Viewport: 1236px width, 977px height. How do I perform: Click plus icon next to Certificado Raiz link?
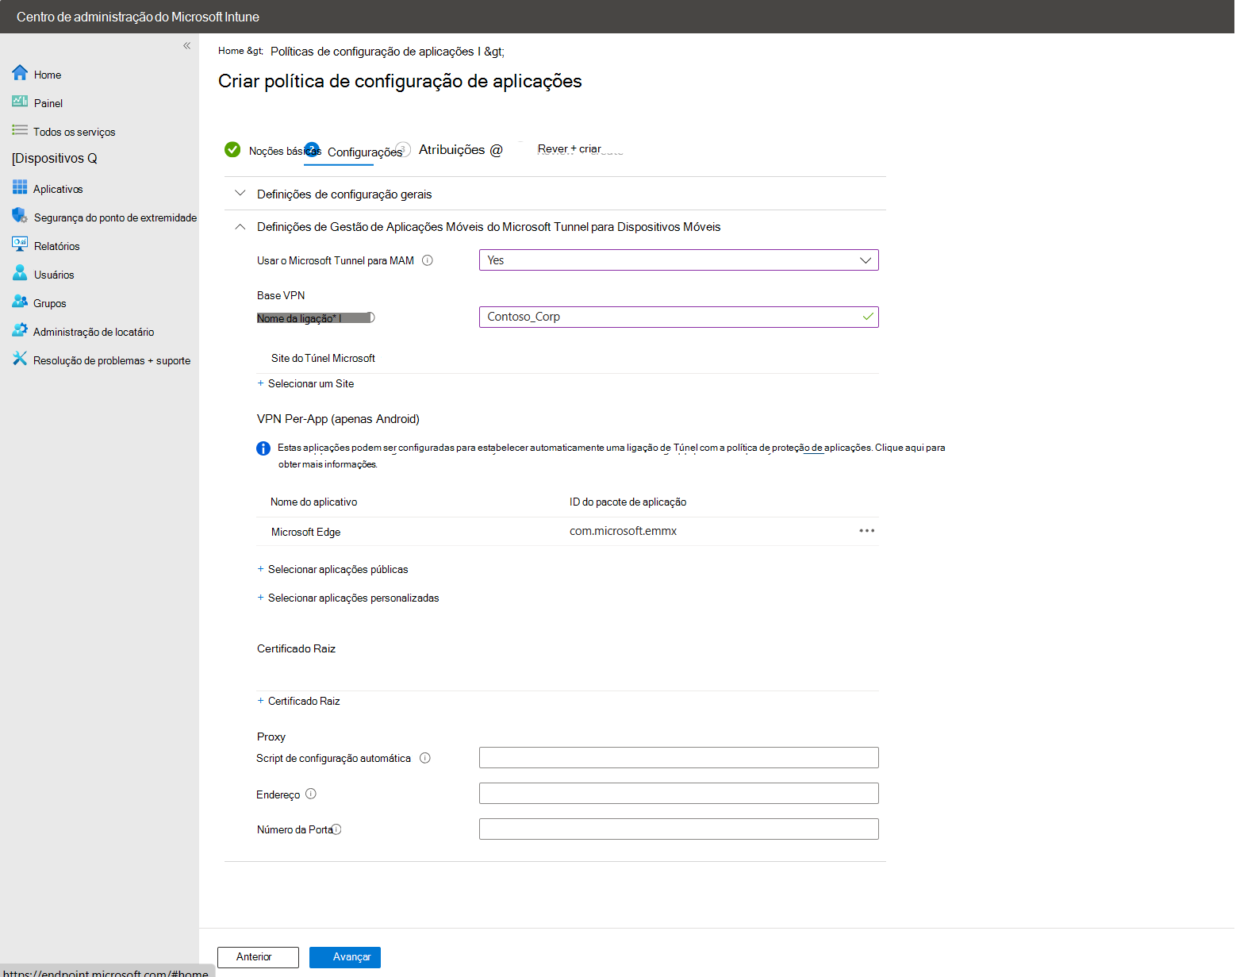pyautogui.click(x=260, y=701)
